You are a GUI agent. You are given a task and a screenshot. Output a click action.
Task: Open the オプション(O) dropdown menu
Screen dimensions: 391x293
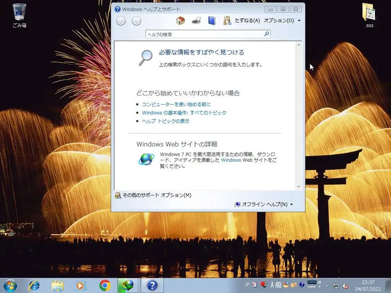(282, 21)
